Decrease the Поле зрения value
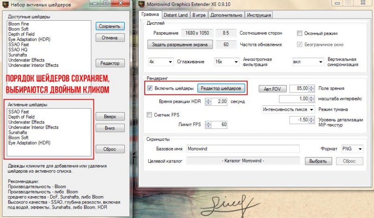The image size is (374, 218). (x=311, y=91)
